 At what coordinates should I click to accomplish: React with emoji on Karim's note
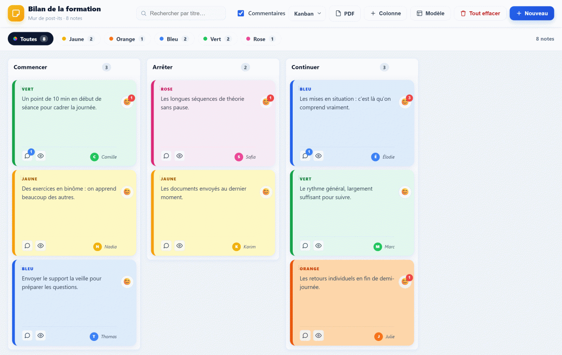[266, 192]
